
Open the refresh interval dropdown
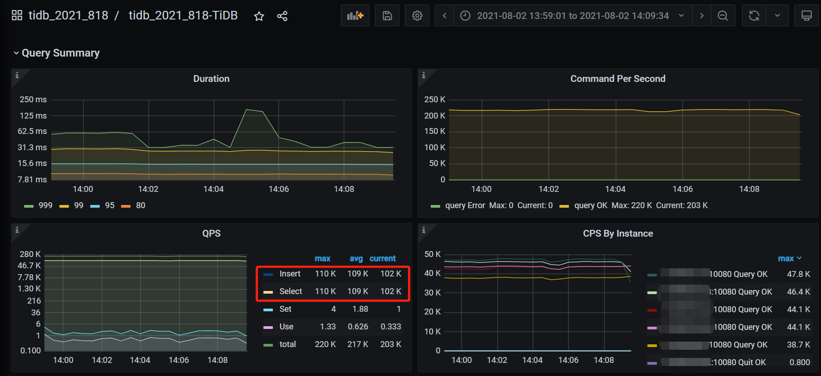pyautogui.click(x=777, y=16)
